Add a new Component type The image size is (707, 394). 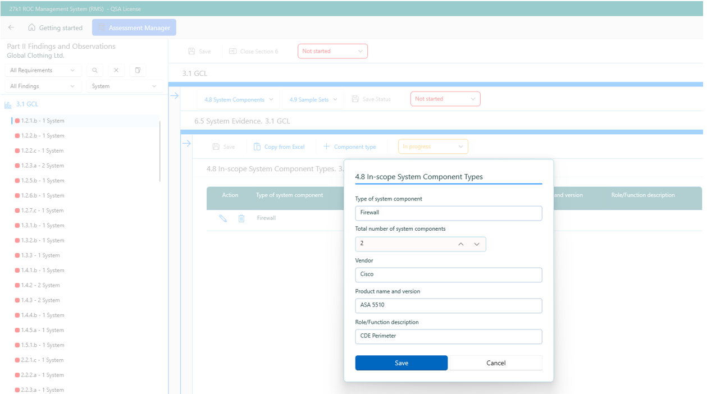click(x=349, y=146)
